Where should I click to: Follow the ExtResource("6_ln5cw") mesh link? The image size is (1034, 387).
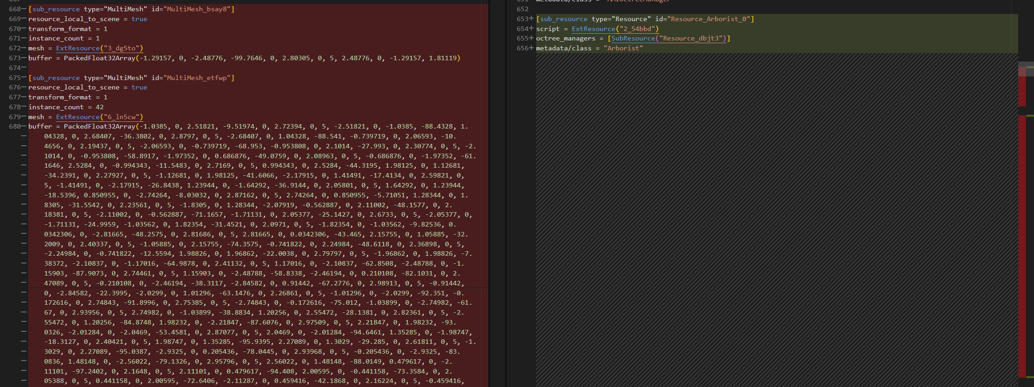(x=99, y=117)
